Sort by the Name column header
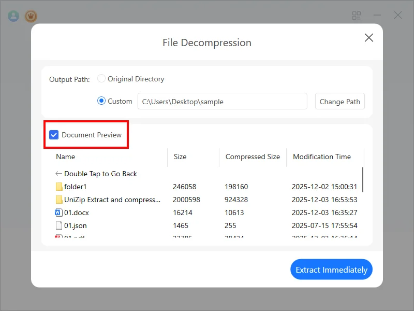The width and height of the screenshot is (414, 311). pos(66,157)
